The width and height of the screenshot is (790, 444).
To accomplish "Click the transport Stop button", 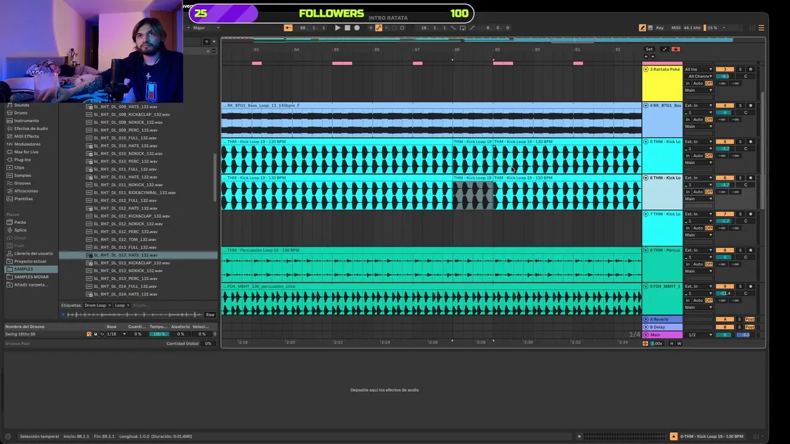I will pyautogui.click(x=347, y=28).
